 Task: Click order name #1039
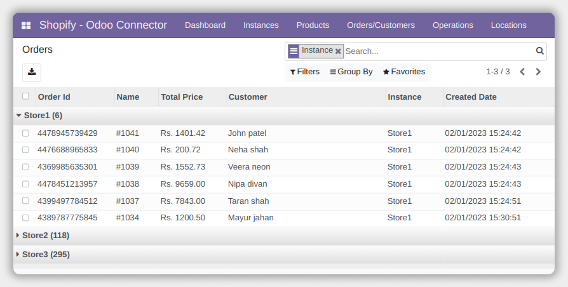tap(128, 167)
